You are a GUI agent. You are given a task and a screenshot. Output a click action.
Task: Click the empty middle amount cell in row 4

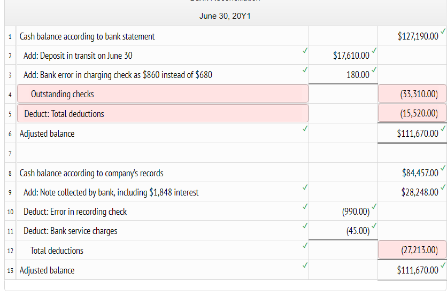pos(343,94)
